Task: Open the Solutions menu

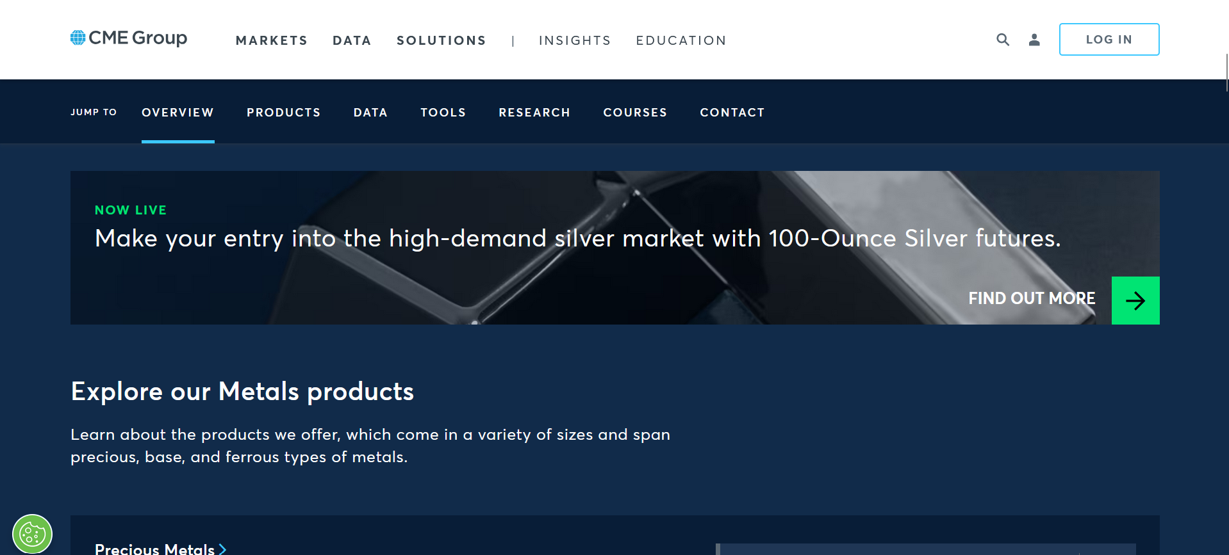Action: (x=441, y=40)
